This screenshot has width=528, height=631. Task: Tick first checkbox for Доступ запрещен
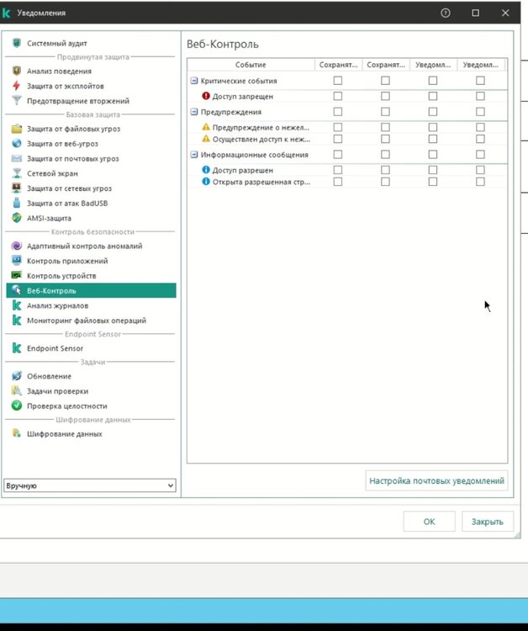pyautogui.click(x=338, y=96)
